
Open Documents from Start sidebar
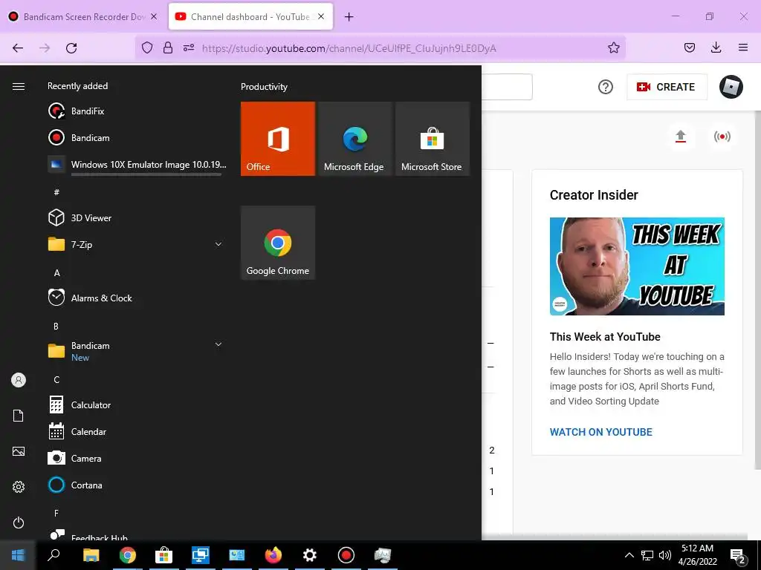19,416
